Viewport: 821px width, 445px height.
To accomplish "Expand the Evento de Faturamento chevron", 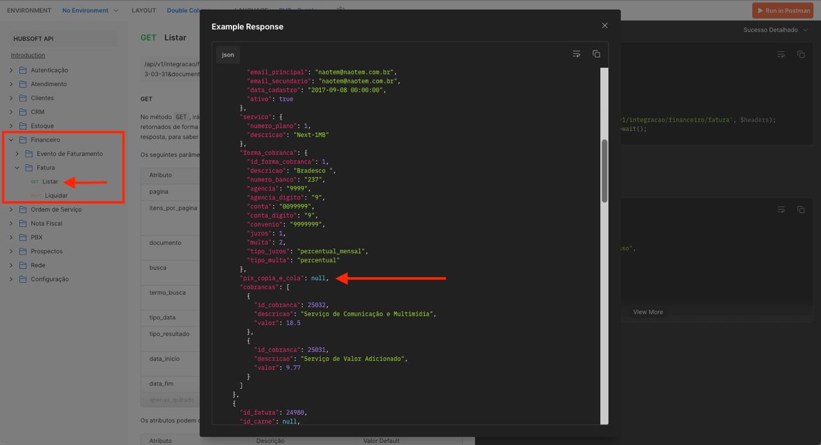I will click(x=17, y=154).
